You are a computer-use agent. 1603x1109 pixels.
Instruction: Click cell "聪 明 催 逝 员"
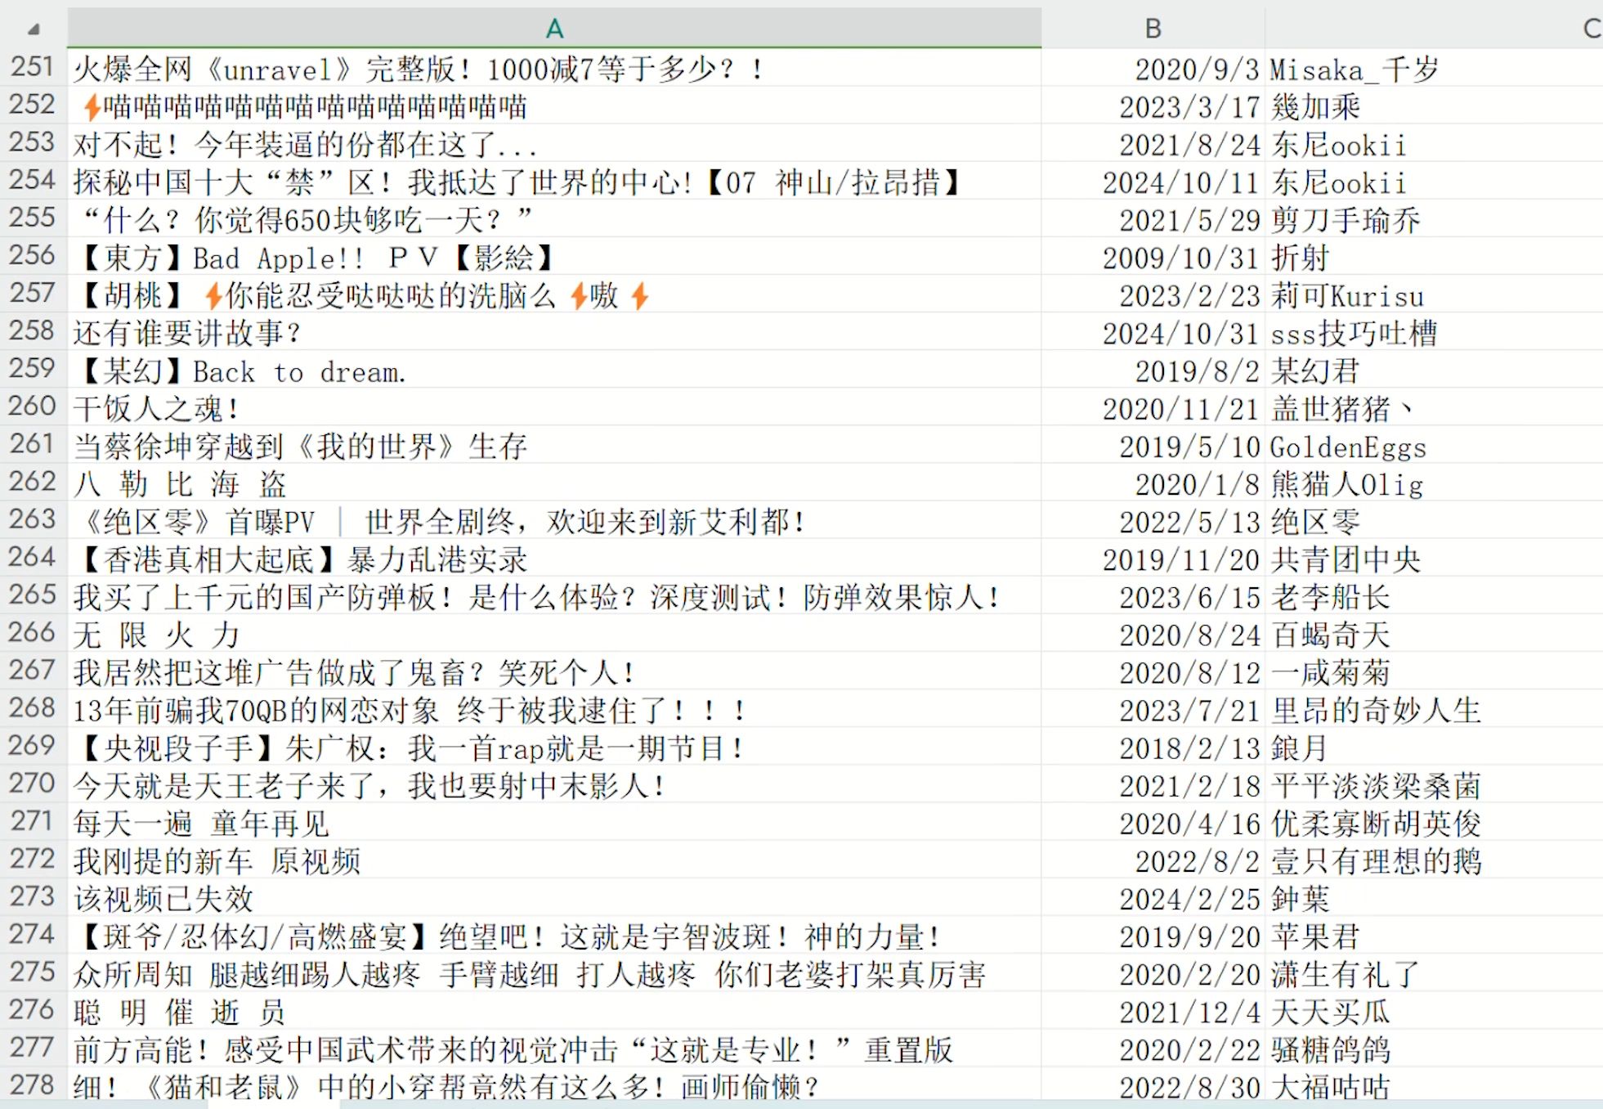(x=554, y=1011)
